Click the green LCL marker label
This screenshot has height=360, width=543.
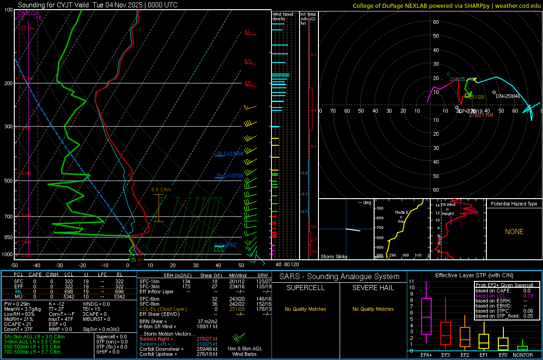pos(219,249)
